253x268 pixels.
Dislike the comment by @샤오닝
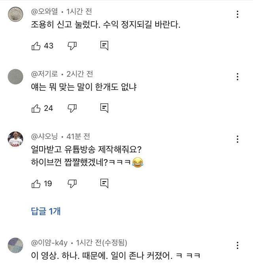click(x=72, y=183)
